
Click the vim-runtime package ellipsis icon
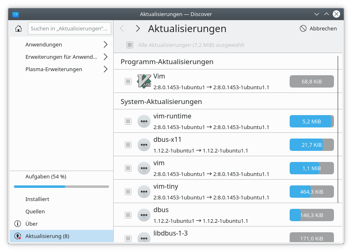pos(144,121)
